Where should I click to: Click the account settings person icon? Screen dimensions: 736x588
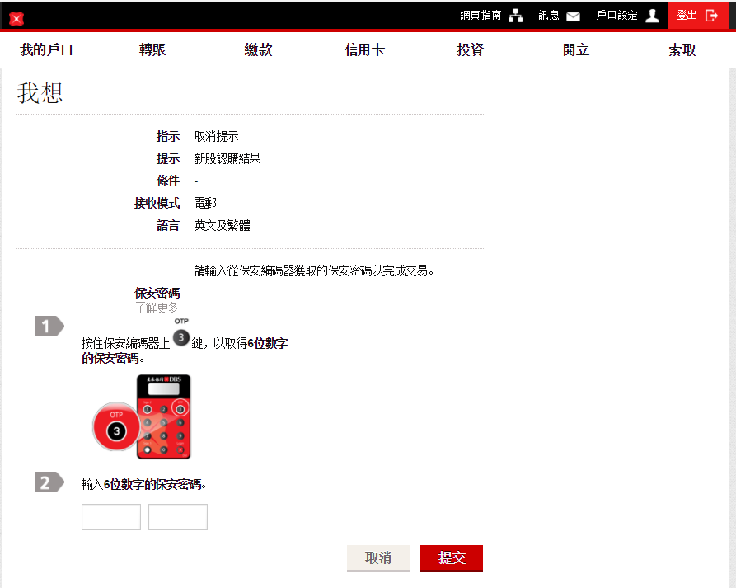click(x=652, y=16)
